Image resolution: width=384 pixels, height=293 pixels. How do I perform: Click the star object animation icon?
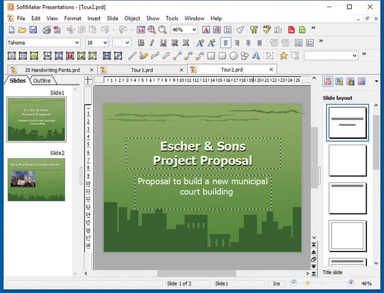[x=283, y=56]
